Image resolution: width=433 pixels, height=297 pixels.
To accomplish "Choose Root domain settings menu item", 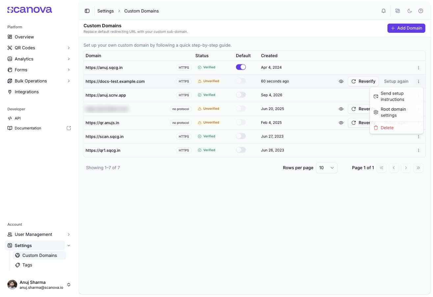I will click(396, 112).
